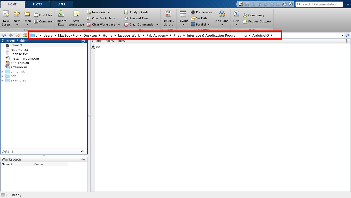
Task: Click the paste icon in quick access toolbar
Action: (266, 4)
